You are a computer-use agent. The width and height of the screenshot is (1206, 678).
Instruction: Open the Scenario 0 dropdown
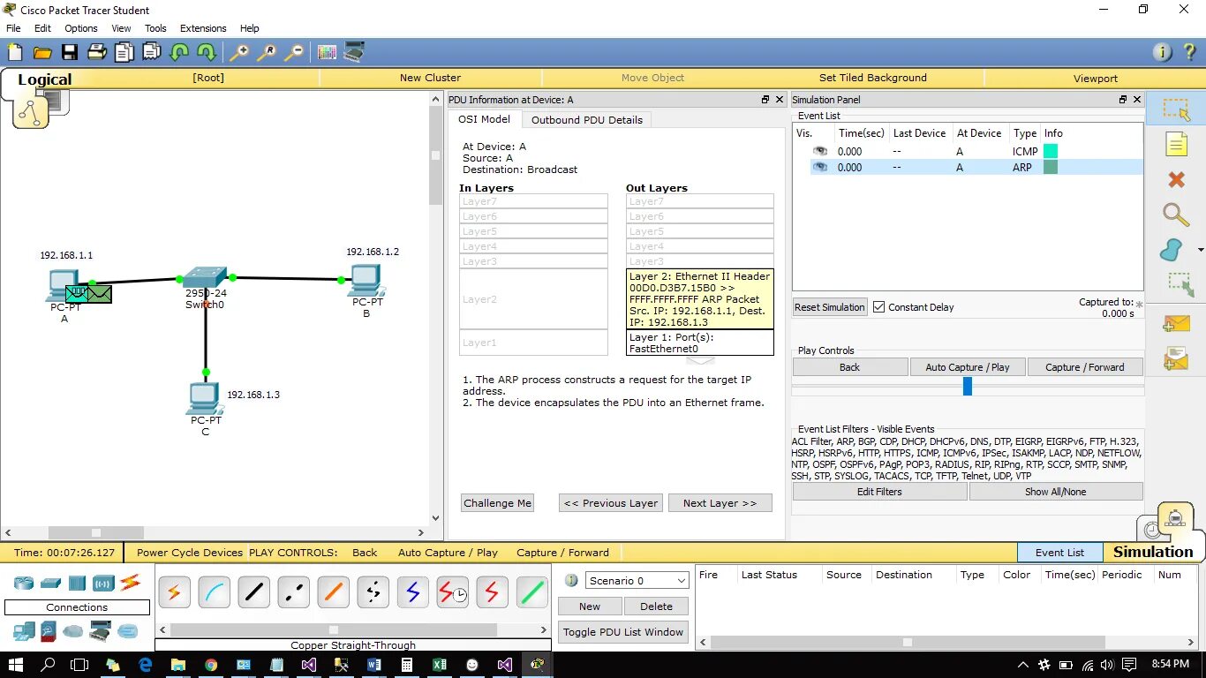click(637, 580)
